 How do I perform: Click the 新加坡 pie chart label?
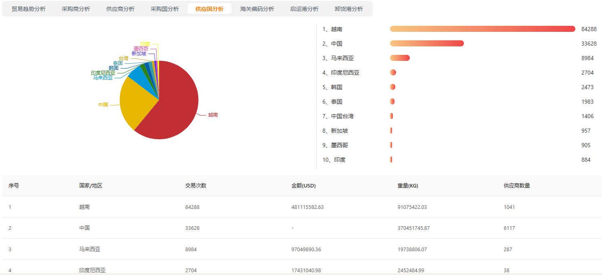point(139,54)
